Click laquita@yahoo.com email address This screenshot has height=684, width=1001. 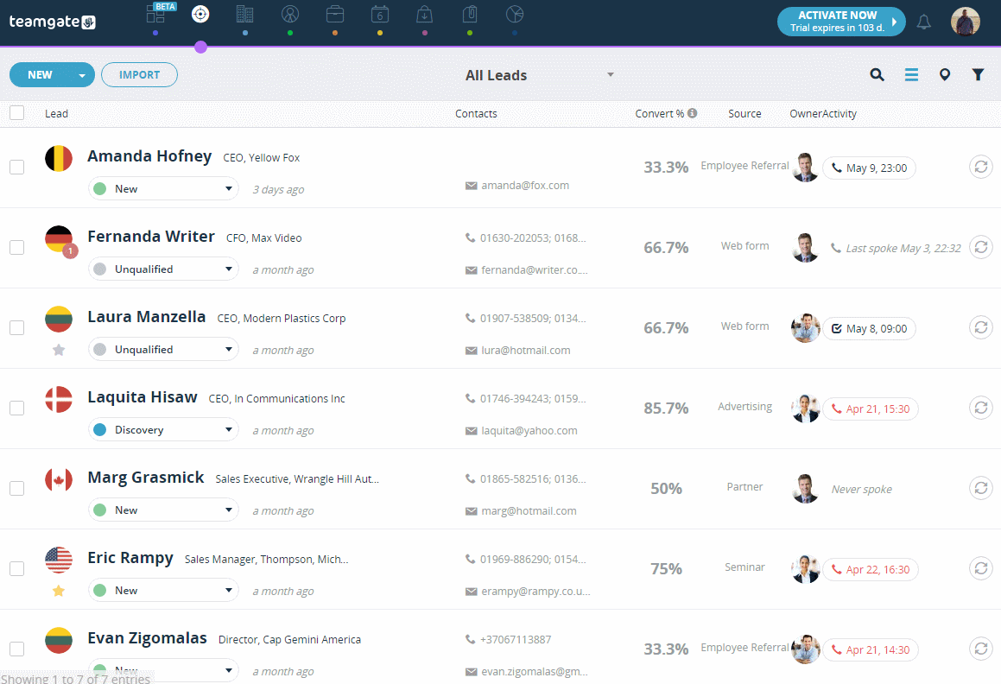(x=529, y=430)
